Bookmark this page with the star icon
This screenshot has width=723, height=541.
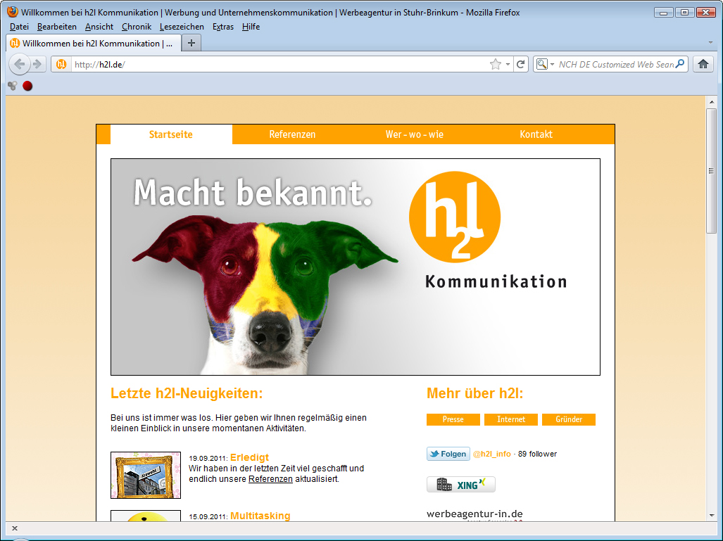495,64
